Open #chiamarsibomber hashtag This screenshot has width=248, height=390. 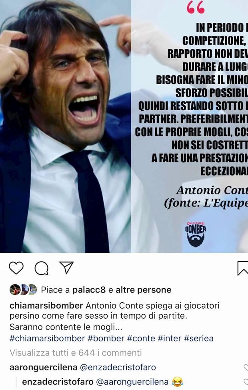click(x=47, y=338)
